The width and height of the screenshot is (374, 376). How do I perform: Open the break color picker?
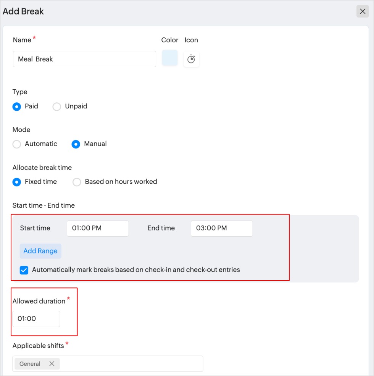tap(170, 58)
